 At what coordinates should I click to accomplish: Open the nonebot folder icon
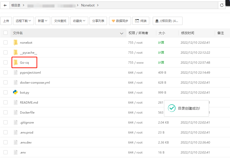(x=15, y=43)
